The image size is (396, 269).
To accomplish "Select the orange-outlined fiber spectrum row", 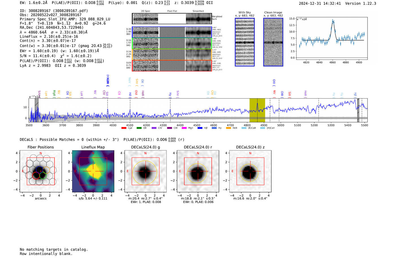I will point(172,54).
